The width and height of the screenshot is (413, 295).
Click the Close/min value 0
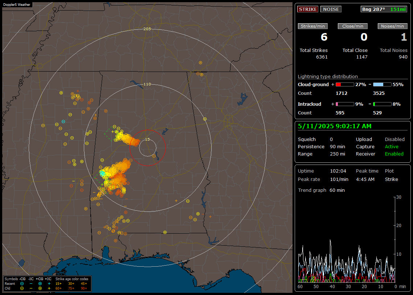click(x=364, y=37)
